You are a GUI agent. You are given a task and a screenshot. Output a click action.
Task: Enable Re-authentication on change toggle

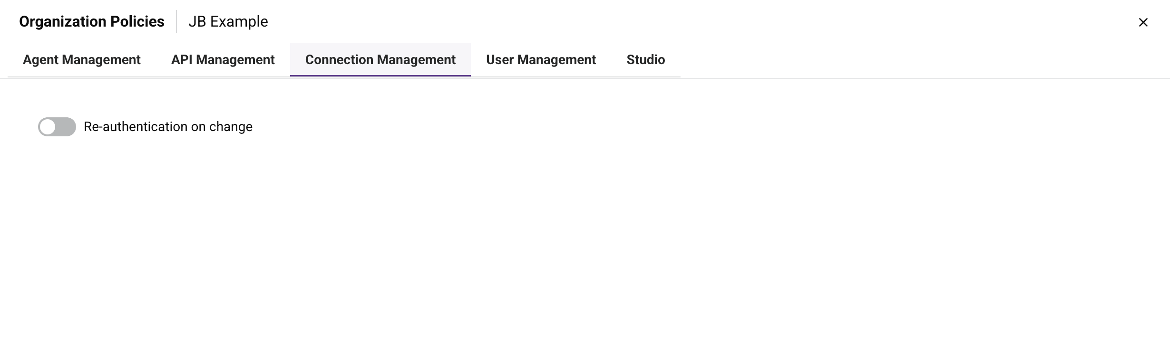click(57, 127)
